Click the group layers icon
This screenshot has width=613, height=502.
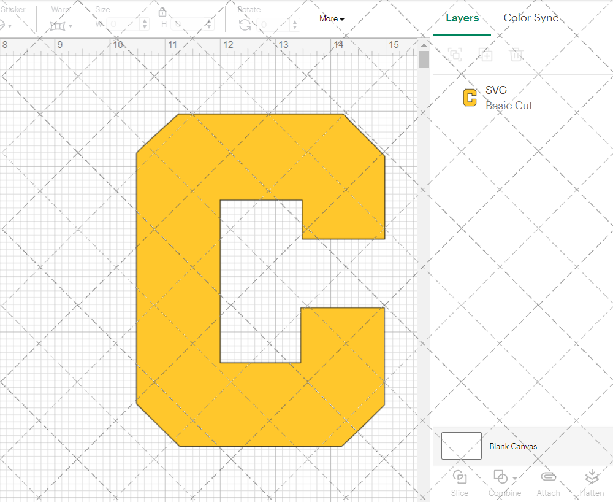[455, 55]
